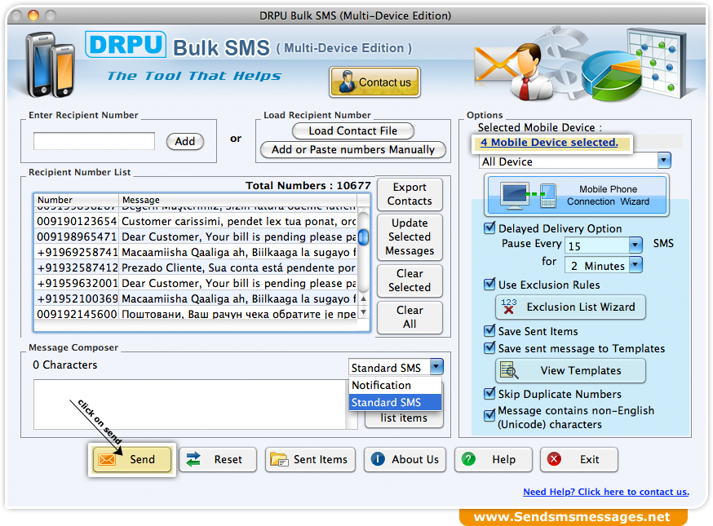Click the About Us info icon

click(x=378, y=459)
